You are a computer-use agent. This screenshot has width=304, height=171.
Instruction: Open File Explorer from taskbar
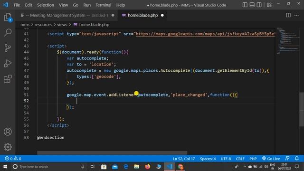pos(137,167)
